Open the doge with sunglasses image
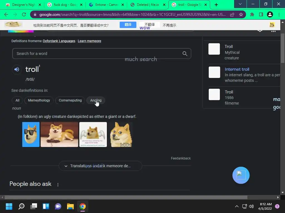Viewport: 285px width, 213px height. click(31, 135)
